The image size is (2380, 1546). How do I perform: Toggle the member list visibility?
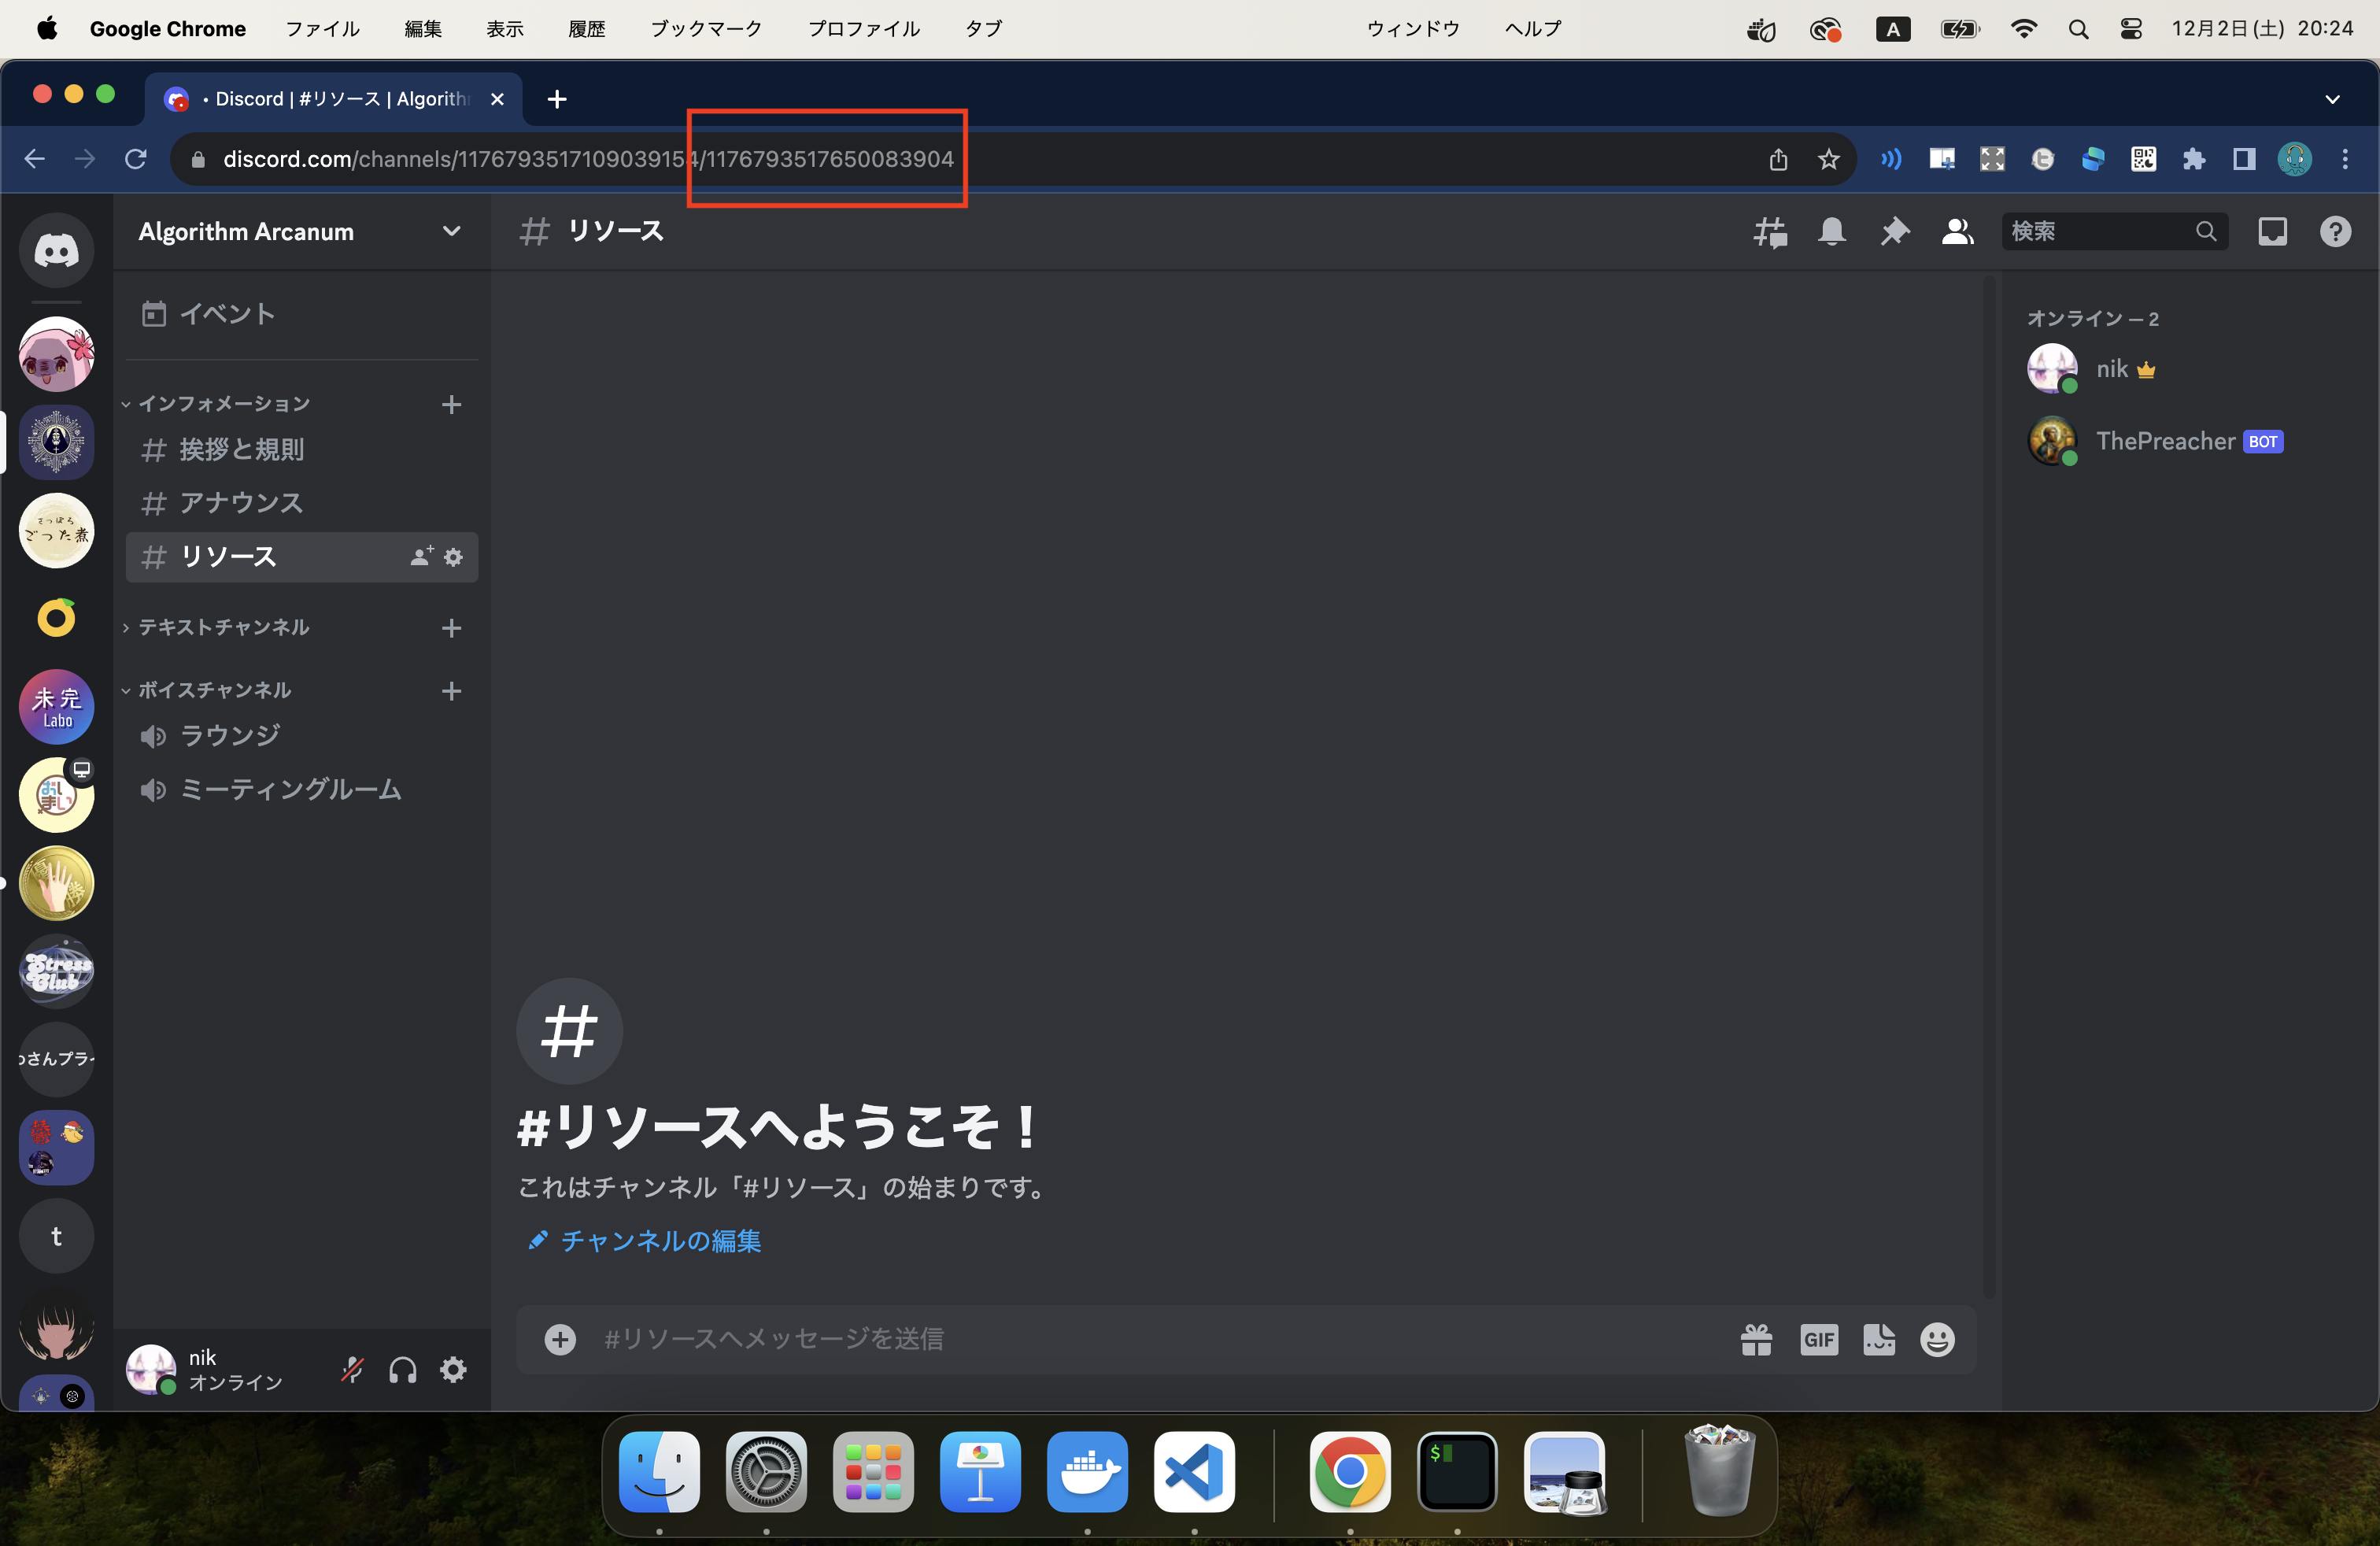pos(1957,231)
